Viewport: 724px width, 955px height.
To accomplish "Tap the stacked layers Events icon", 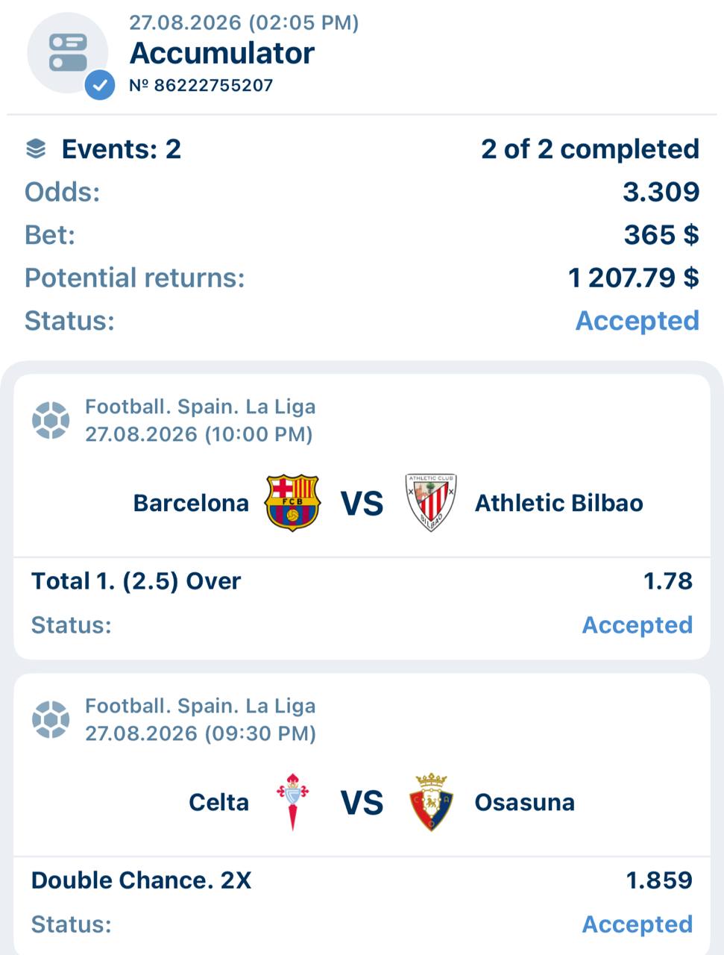I will click(x=36, y=148).
